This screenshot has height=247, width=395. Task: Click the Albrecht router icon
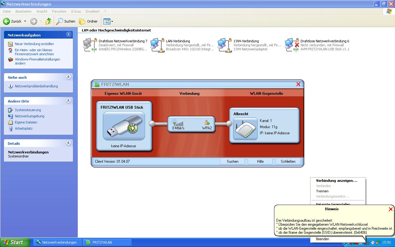tap(245, 129)
